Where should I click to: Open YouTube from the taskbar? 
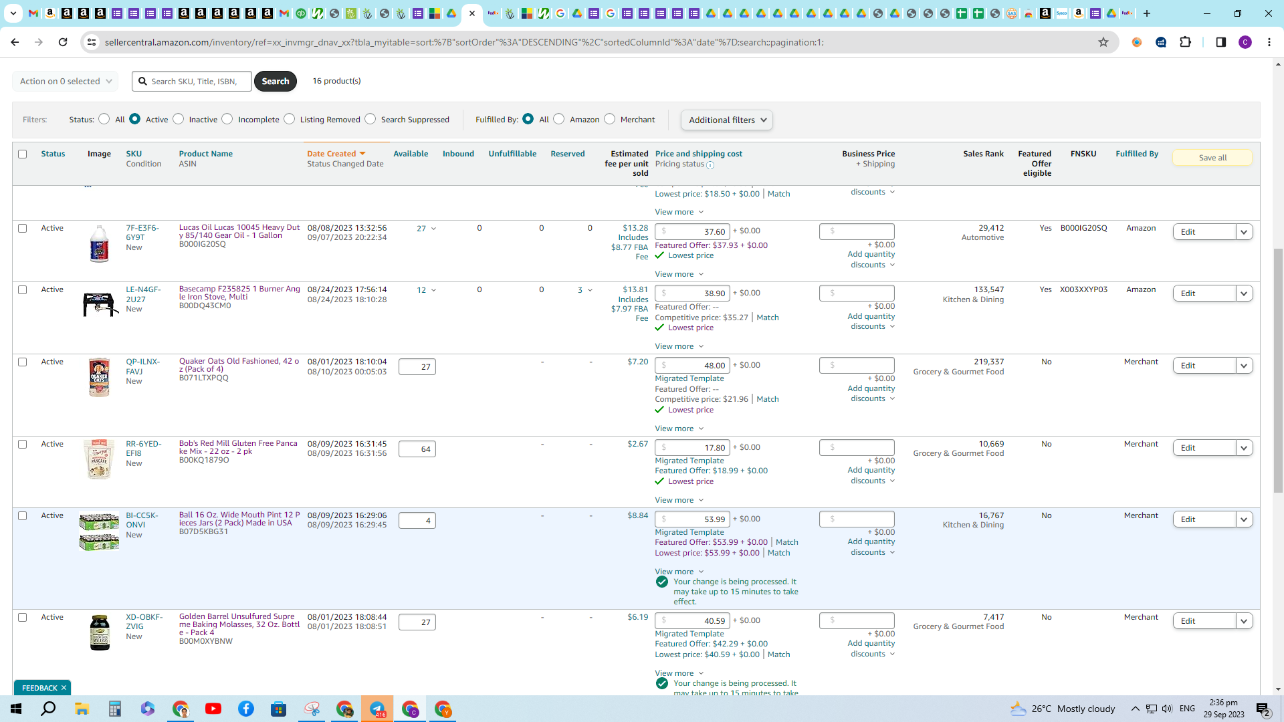[213, 709]
